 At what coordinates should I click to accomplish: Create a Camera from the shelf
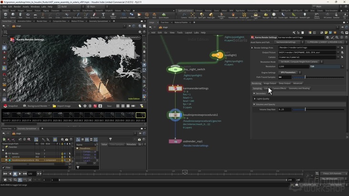[x=184, y=15]
